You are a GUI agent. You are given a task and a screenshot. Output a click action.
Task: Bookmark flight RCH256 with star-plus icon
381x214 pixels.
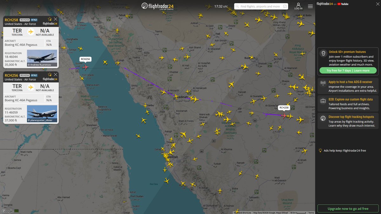pos(50,75)
